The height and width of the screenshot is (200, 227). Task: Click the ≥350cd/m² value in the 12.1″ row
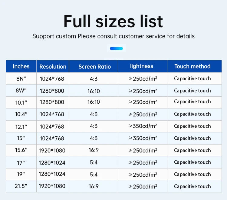coord(143,126)
